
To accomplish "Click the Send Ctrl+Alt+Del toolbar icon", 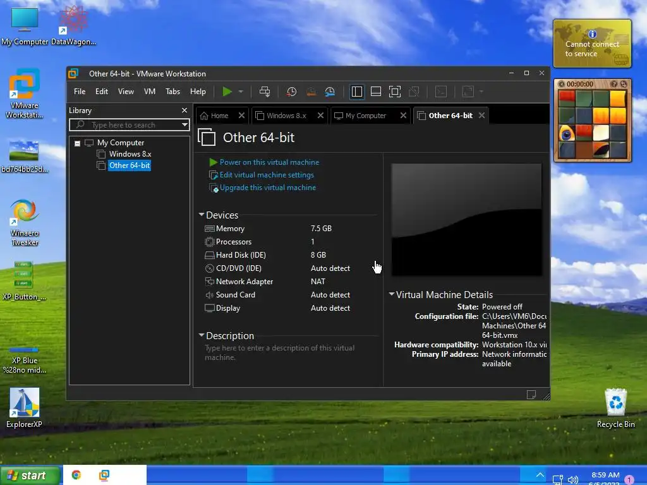I will (x=265, y=92).
